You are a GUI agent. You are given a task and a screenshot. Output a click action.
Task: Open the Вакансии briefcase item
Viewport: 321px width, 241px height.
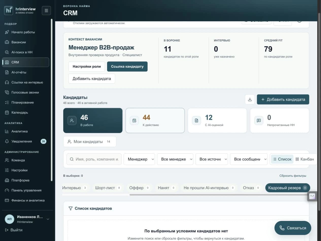pos(25,42)
